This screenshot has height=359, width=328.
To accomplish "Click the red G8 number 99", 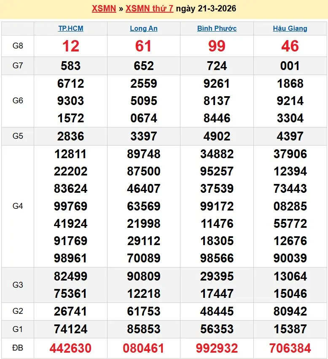I will point(217,46).
